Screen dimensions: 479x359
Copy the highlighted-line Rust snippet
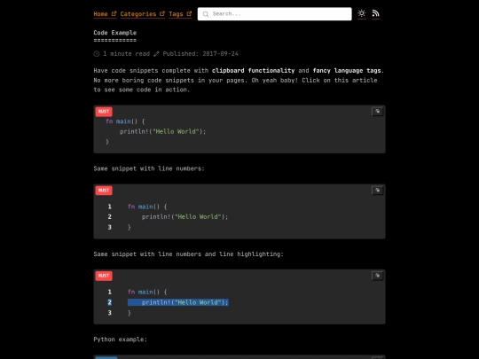tap(378, 276)
